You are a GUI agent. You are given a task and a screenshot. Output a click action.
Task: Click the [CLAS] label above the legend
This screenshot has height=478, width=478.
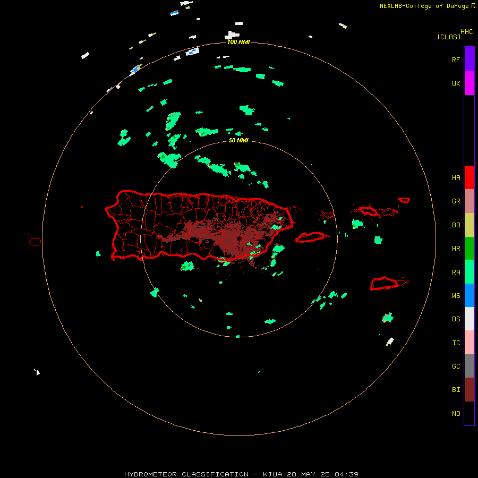pyautogui.click(x=449, y=37)
